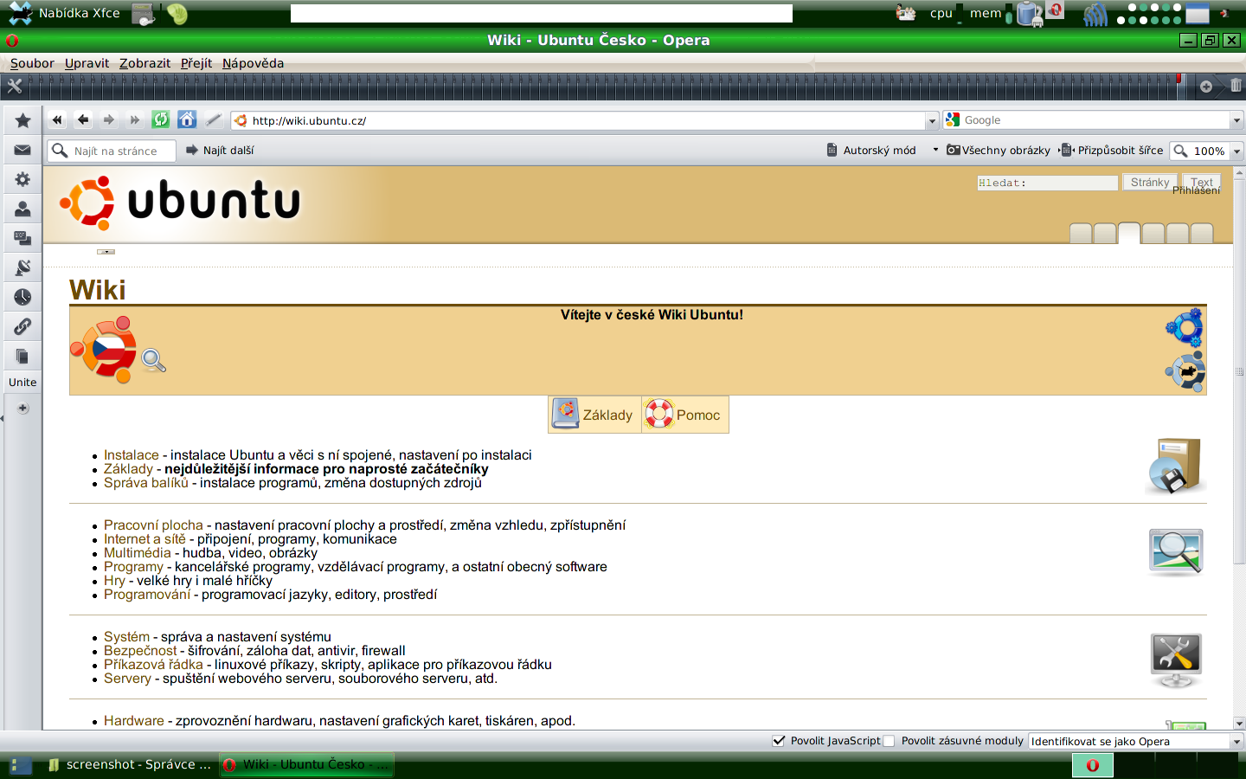The image size is (1246, 779).
Task: Open the Soubor menu
Action: pos(32,63)
